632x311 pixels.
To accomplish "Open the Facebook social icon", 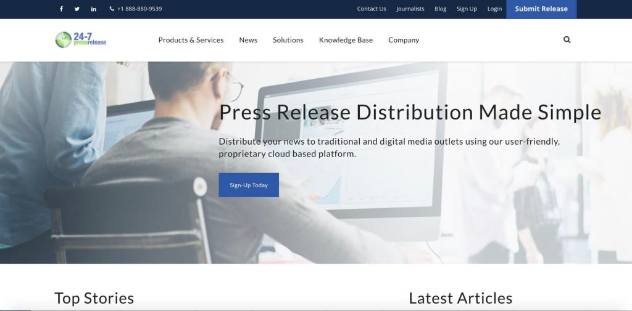I will [61, 9].
